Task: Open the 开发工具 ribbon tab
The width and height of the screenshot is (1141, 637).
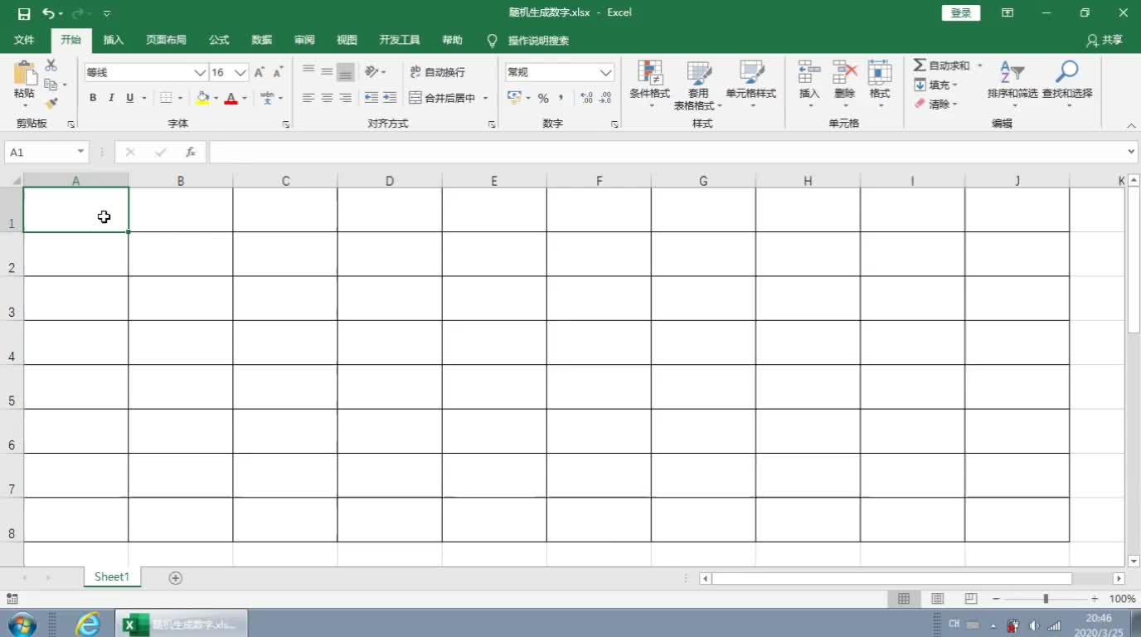Action: coord(399,39)
